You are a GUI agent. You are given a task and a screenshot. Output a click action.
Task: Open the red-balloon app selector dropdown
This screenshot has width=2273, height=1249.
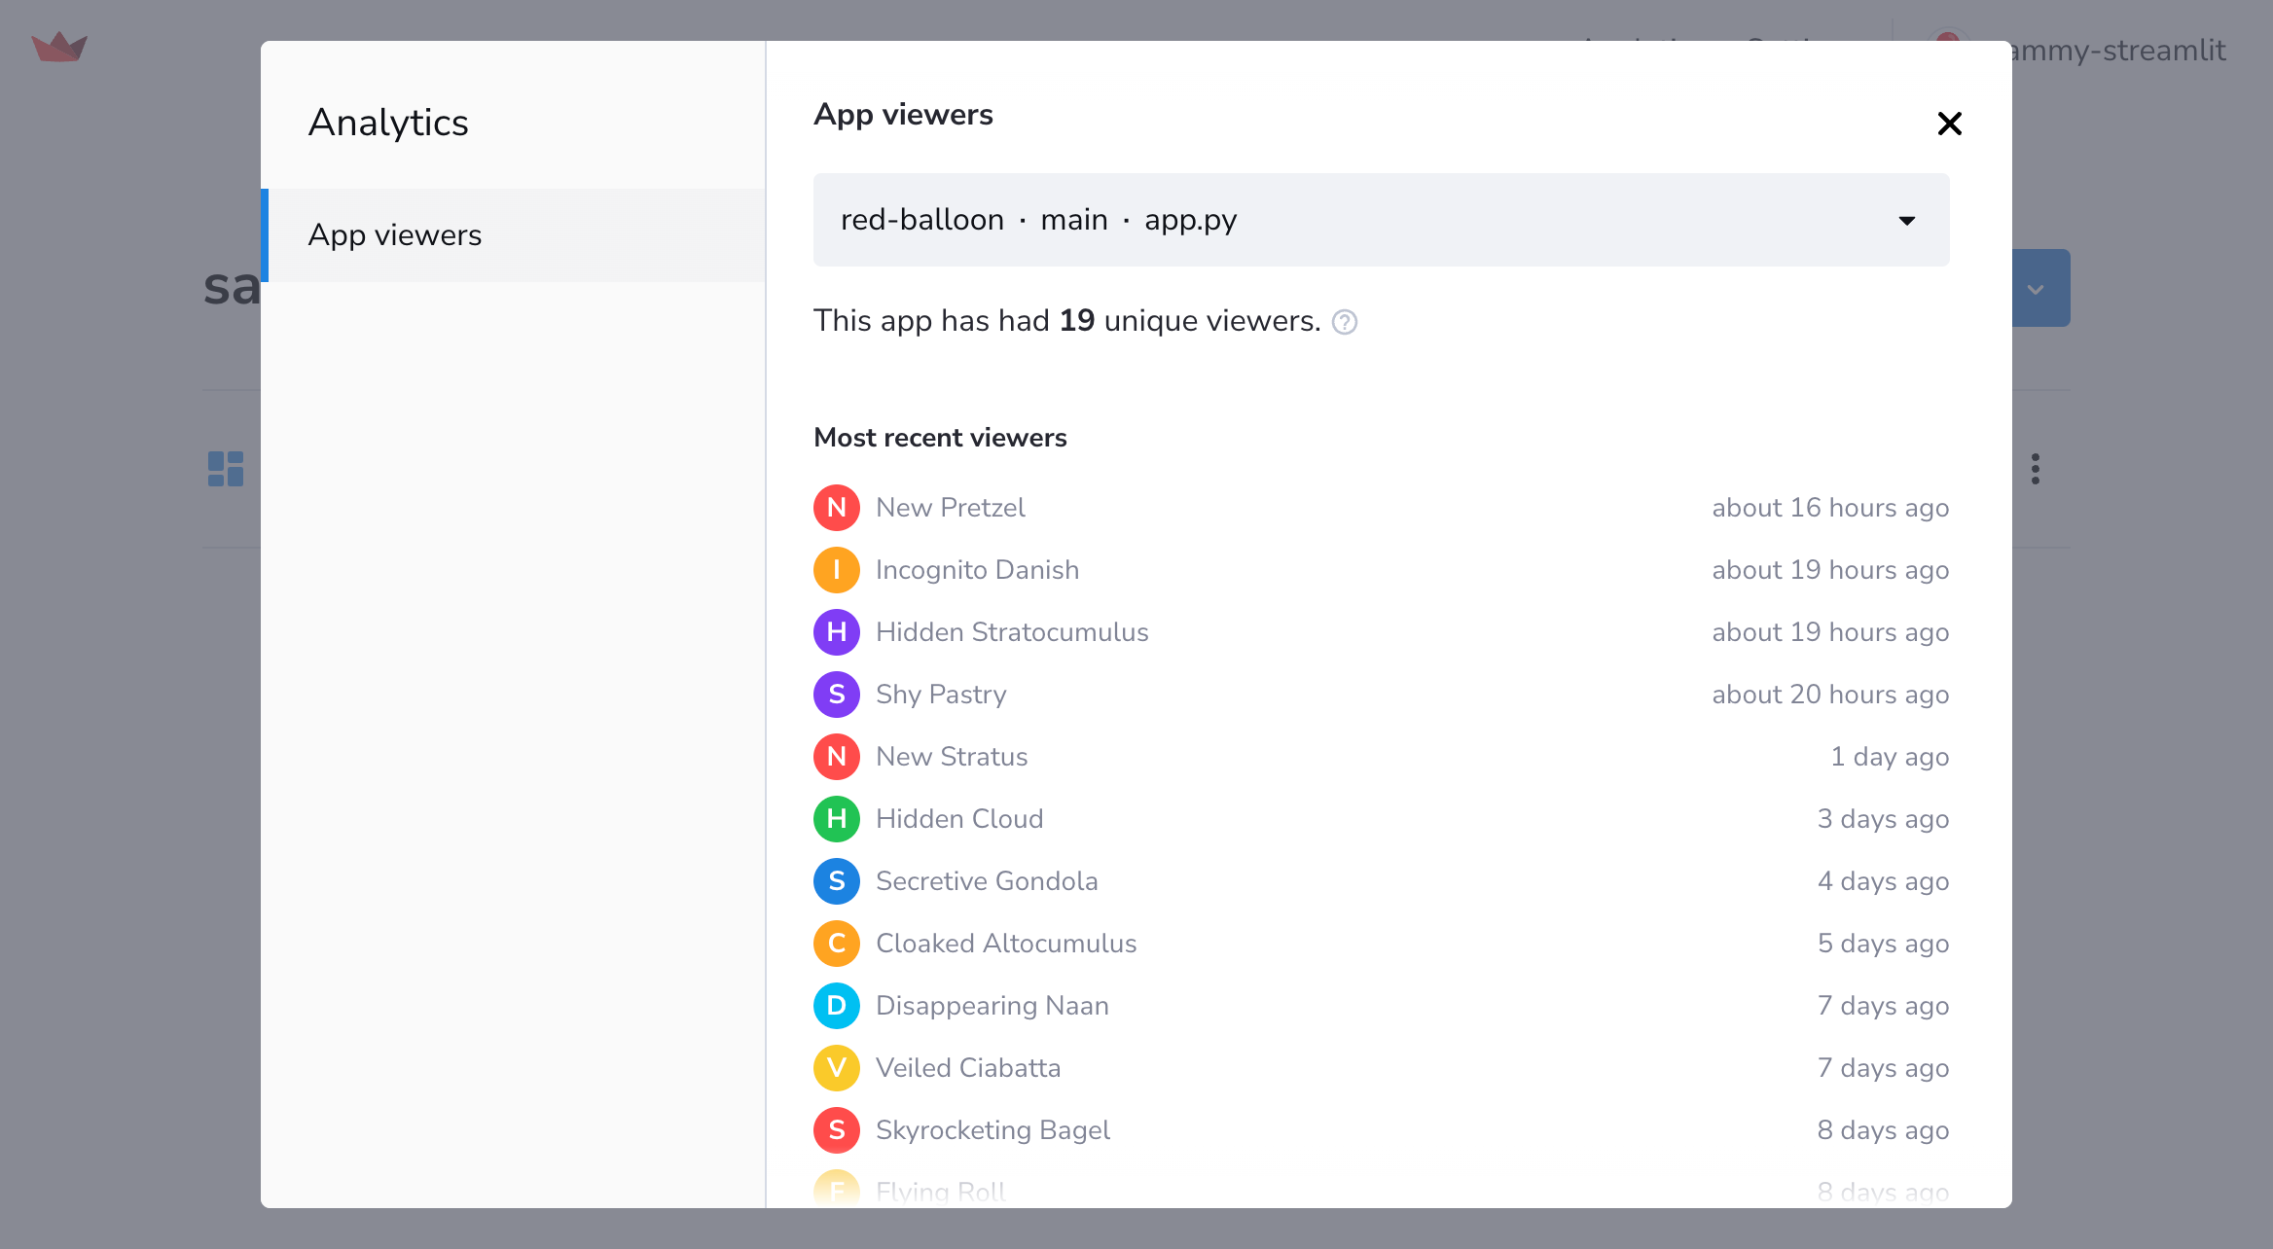coord(1381,220)
